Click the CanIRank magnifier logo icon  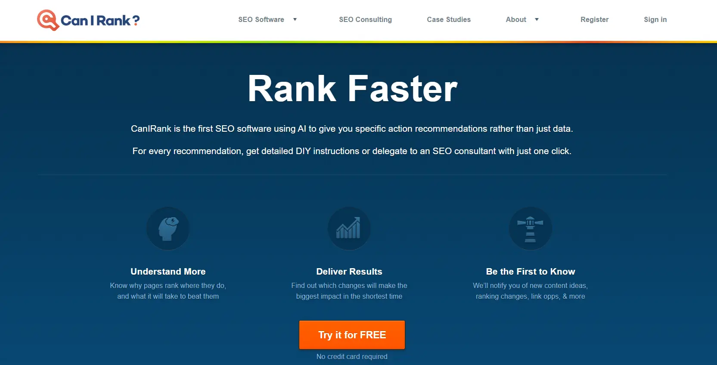(x=48, y=20)
